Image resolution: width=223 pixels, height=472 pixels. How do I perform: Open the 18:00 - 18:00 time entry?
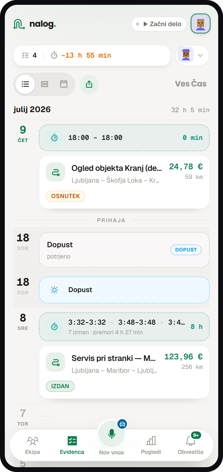(124, 138)
